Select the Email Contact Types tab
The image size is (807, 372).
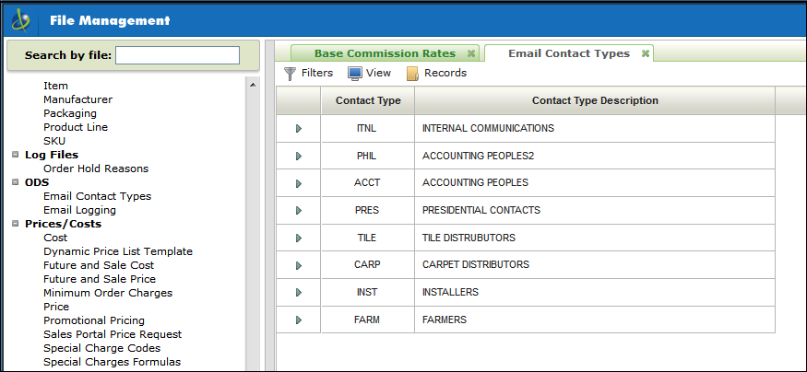pyautogui.click(x=568, y=53)
